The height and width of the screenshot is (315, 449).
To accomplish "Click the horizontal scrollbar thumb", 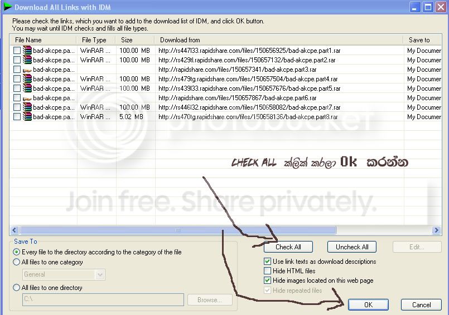I will pyautogui.click(x=177, y=230).
